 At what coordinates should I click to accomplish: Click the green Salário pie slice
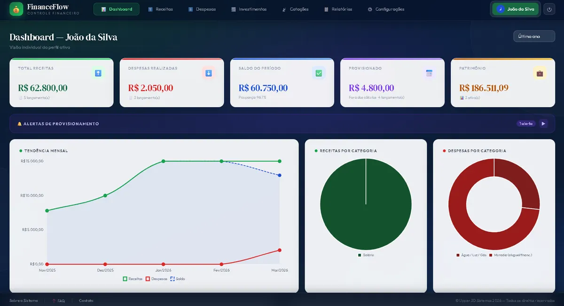pyautogui.click(x=366, y=204)
